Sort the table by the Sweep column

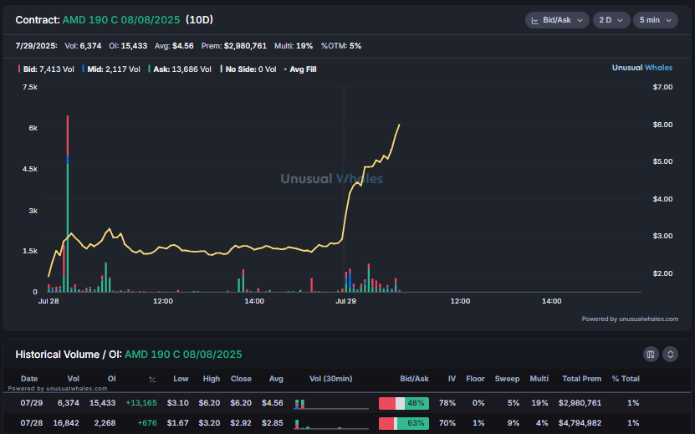click(x=507, y=379)
